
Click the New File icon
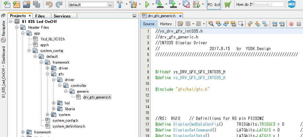point(7,5)
